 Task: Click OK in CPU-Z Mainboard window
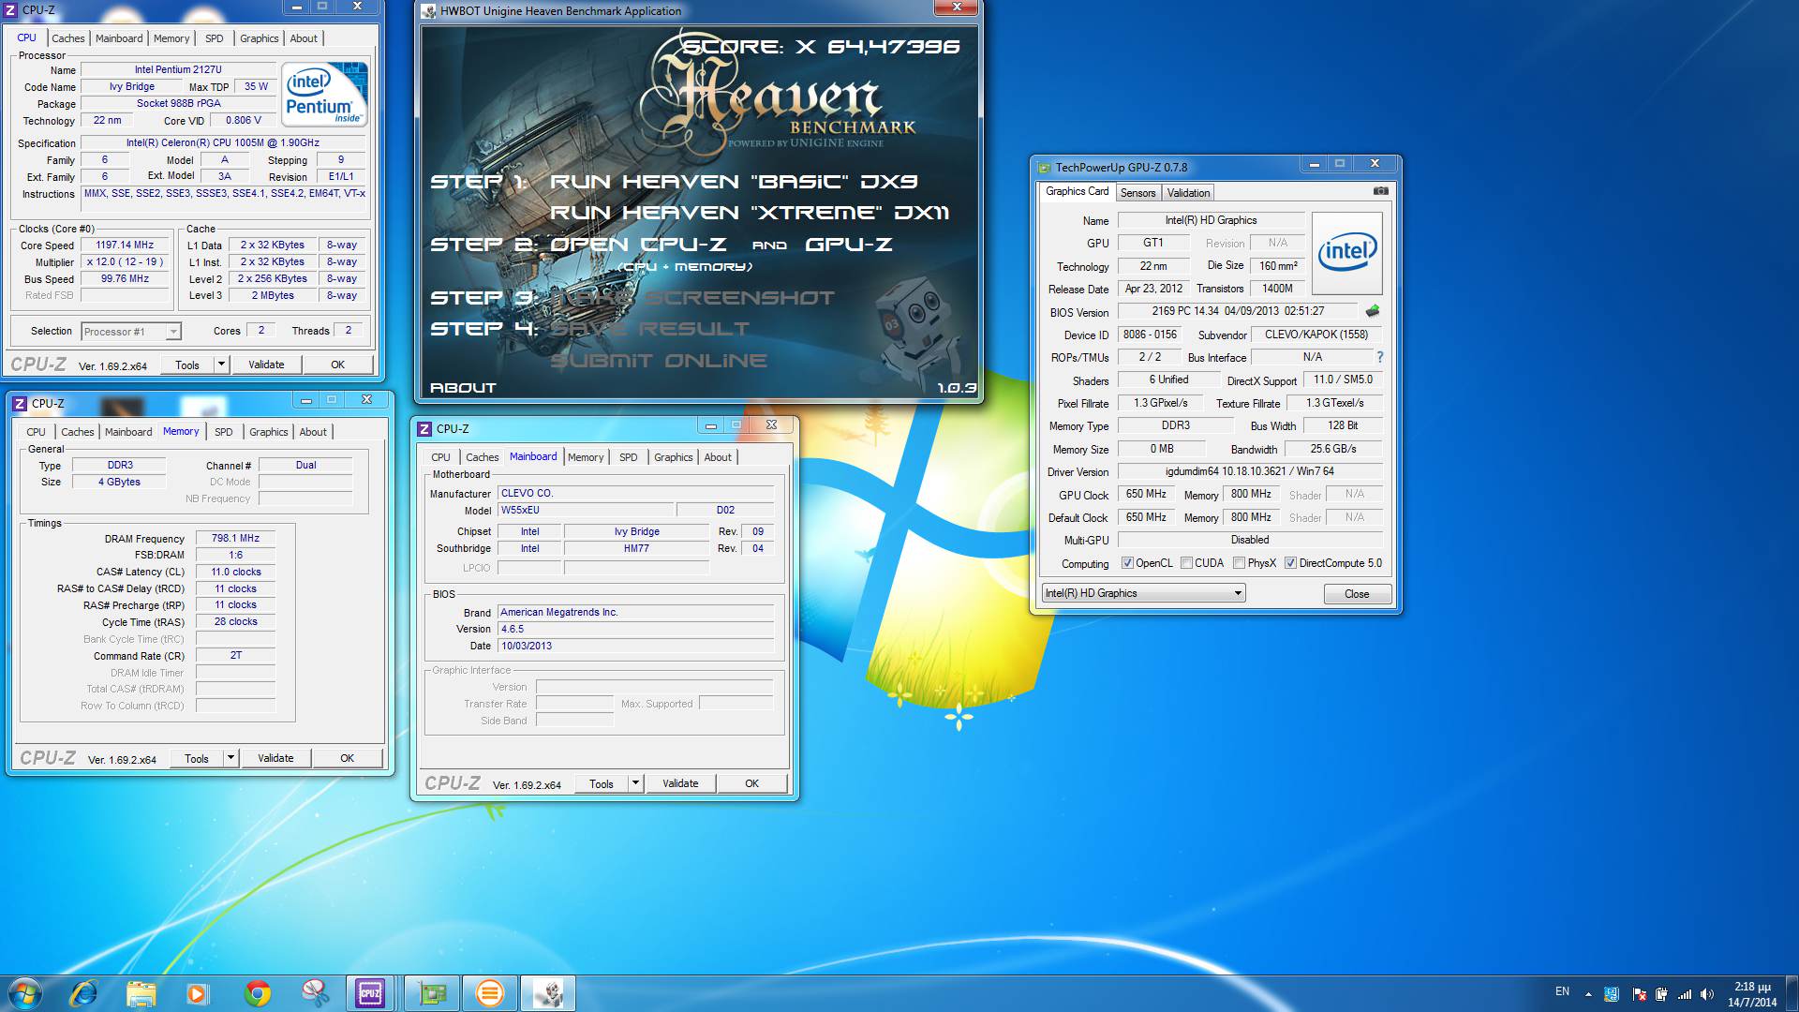pyautogui.click(x=751, y=783)
